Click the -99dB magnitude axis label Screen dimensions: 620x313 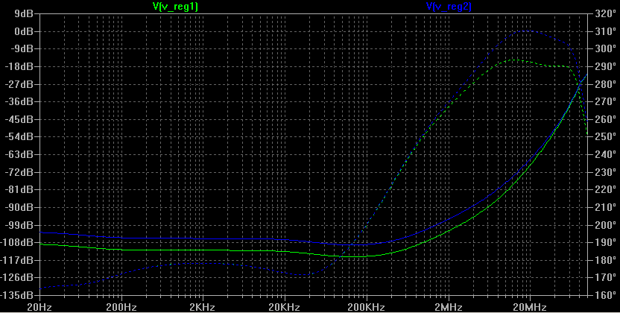pos(19,225)
